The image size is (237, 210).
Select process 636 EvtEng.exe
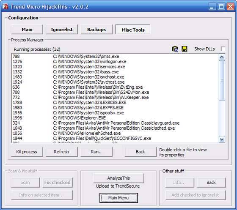click(115, 87)
